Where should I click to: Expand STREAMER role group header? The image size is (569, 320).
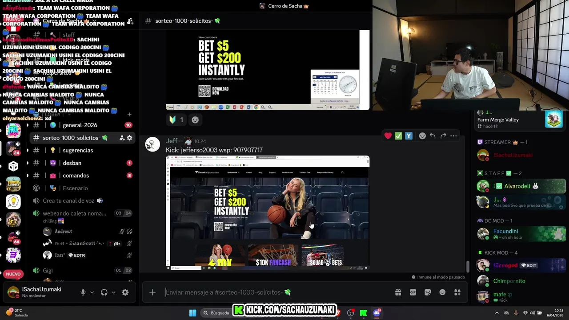coord(502,142)
